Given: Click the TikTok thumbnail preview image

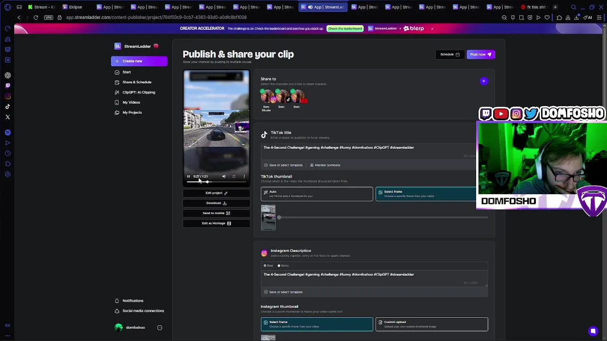Looking at the screenshot, I should tap(268, 218).
